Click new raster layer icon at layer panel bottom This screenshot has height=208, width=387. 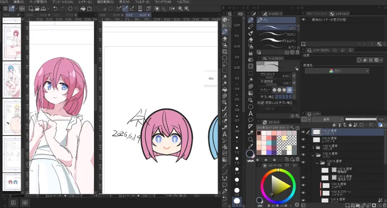348,205
